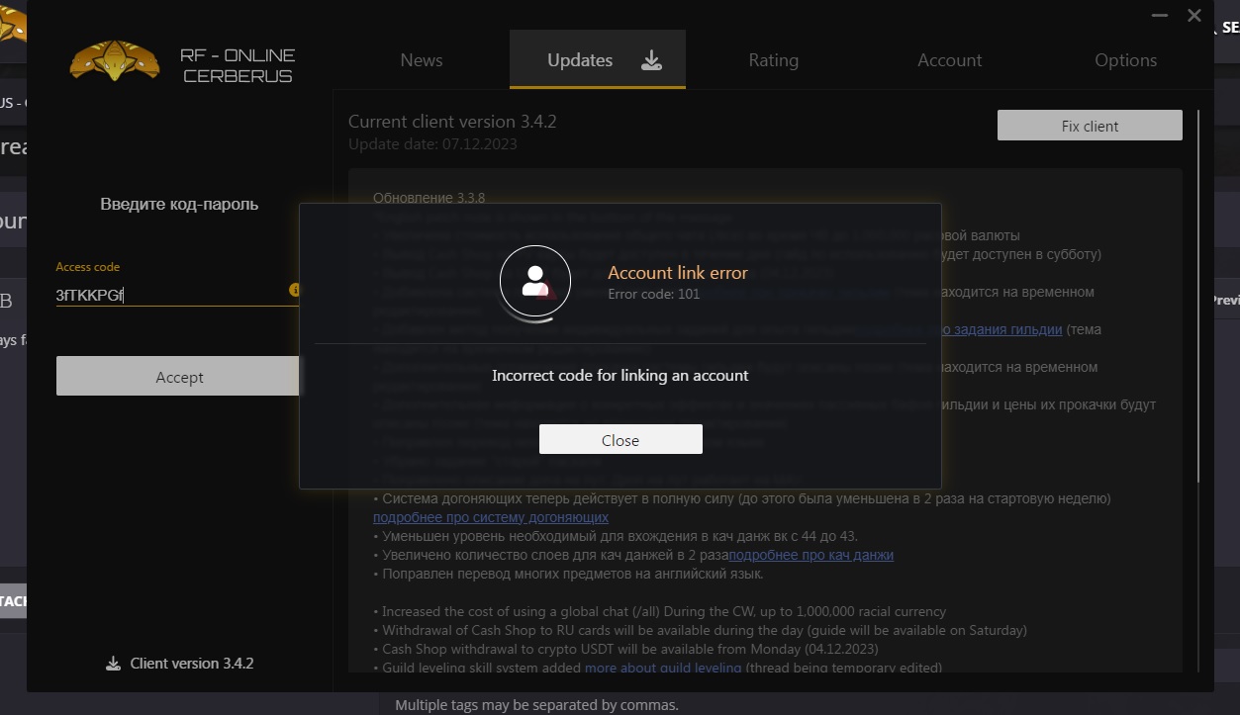1240x715 pixels.
Task: Open the News tab
Action: [x=422, y=60]
